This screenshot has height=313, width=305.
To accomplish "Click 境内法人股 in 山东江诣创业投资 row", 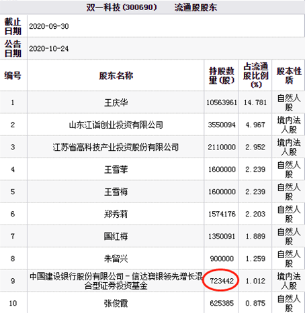I will click(x=289, y=125).
